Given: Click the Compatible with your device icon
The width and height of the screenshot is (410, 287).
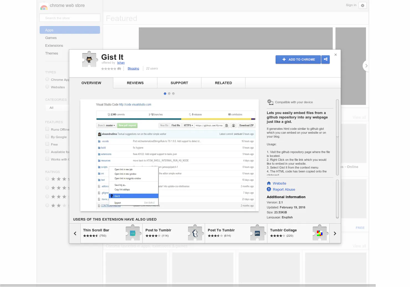Looking at the screenshot, I should click(x=270, y=102).
